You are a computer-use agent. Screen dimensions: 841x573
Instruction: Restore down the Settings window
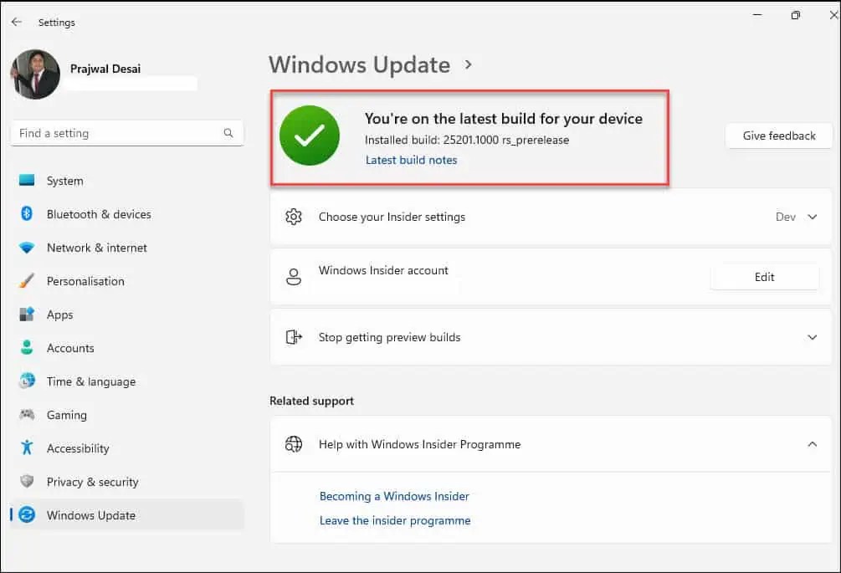pyautogui.click(x=796, y=15)
